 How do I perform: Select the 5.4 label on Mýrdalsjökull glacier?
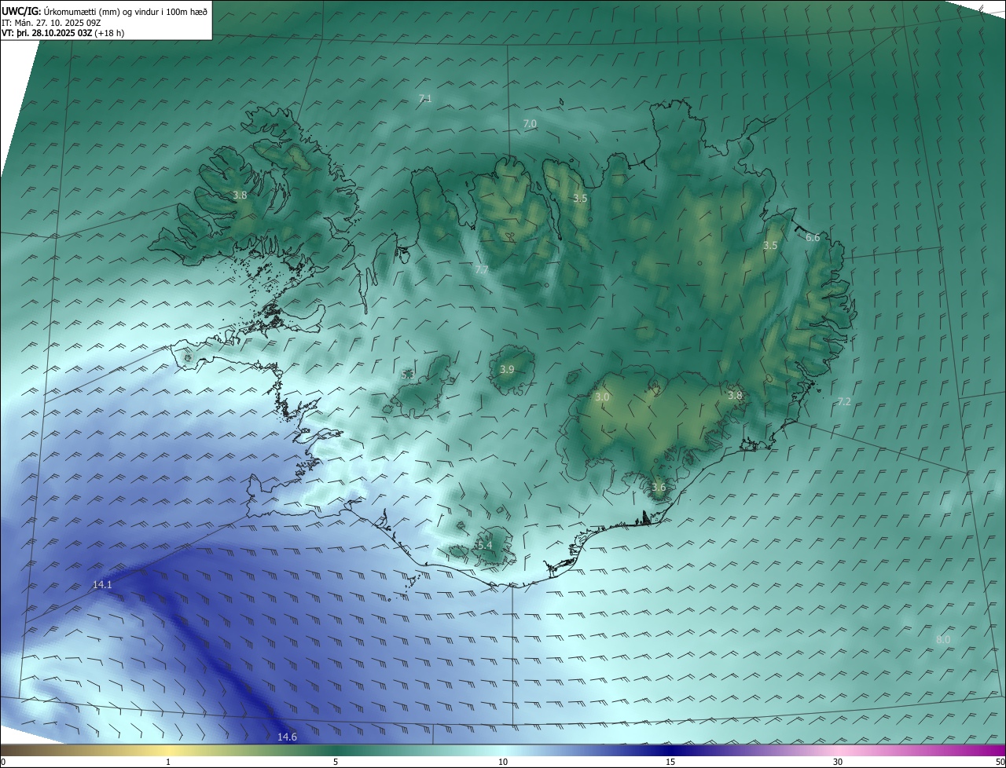tap(484, 545)
